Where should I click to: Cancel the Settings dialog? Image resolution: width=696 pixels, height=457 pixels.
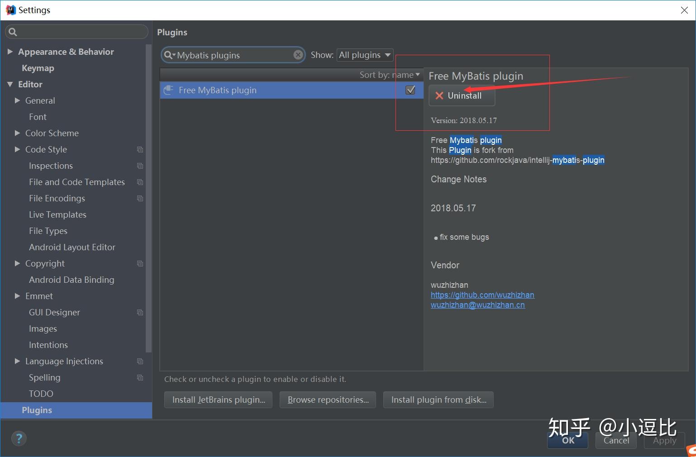click(616, 440)
